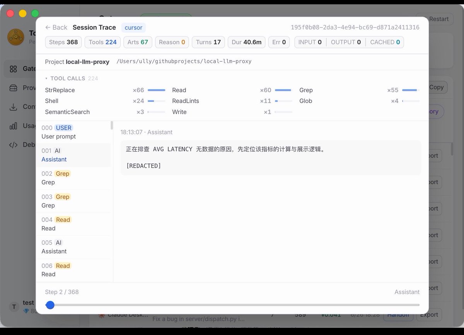The height and width of the screenshot is (335, 464).
Task: Click the SemanticSearch tool call row
Action: (105, 112)
